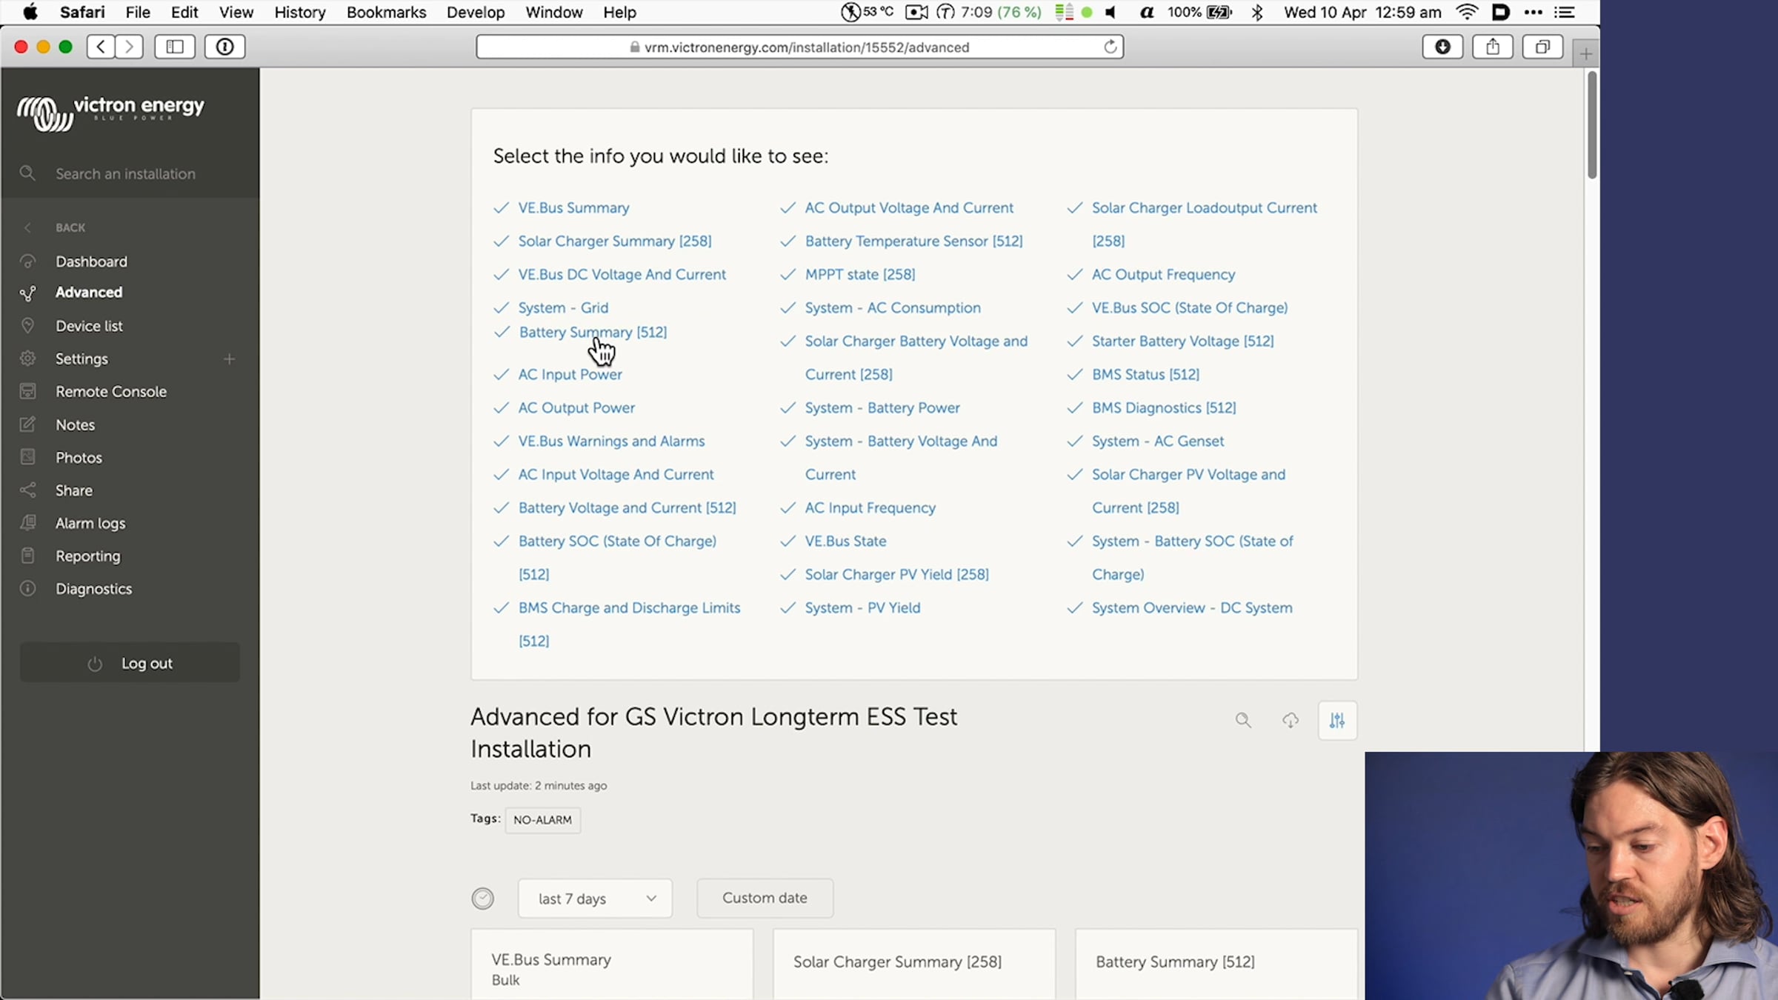The image size is (1778, 1000).
Task: Open the Settings sidebar link
Action: 81,359
